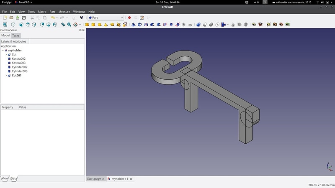This screenshot has width=335, height=188.
Task: Open the Measure menu
Action: point(64,12)
